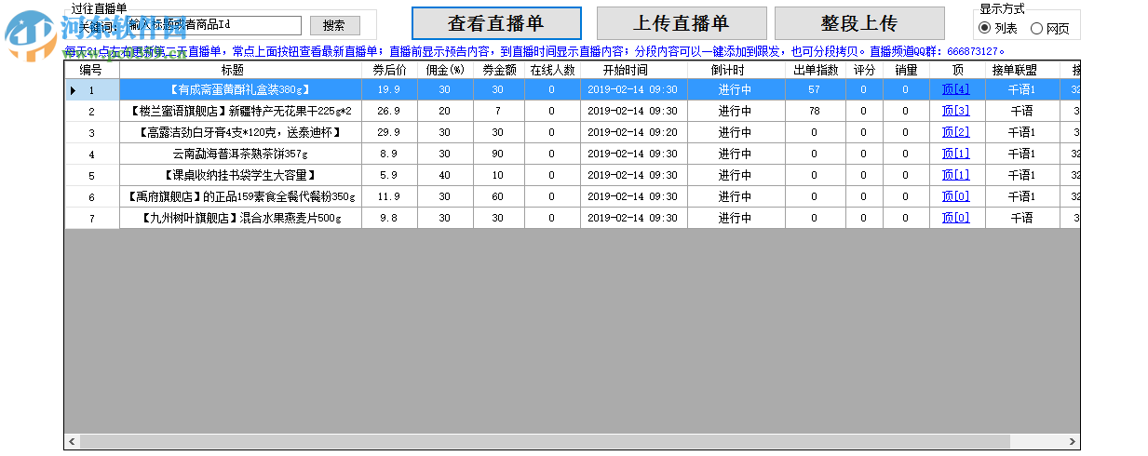Click the price cell 8.9

(389, 154)
